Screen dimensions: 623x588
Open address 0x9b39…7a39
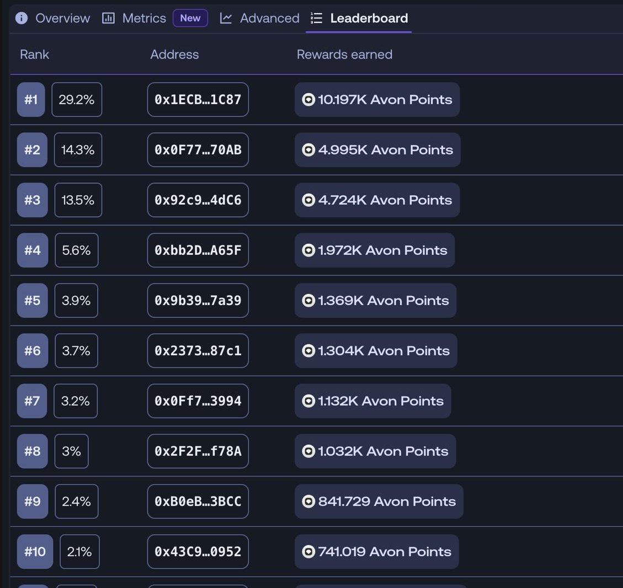pyautogui.click(x=198, y=301)
